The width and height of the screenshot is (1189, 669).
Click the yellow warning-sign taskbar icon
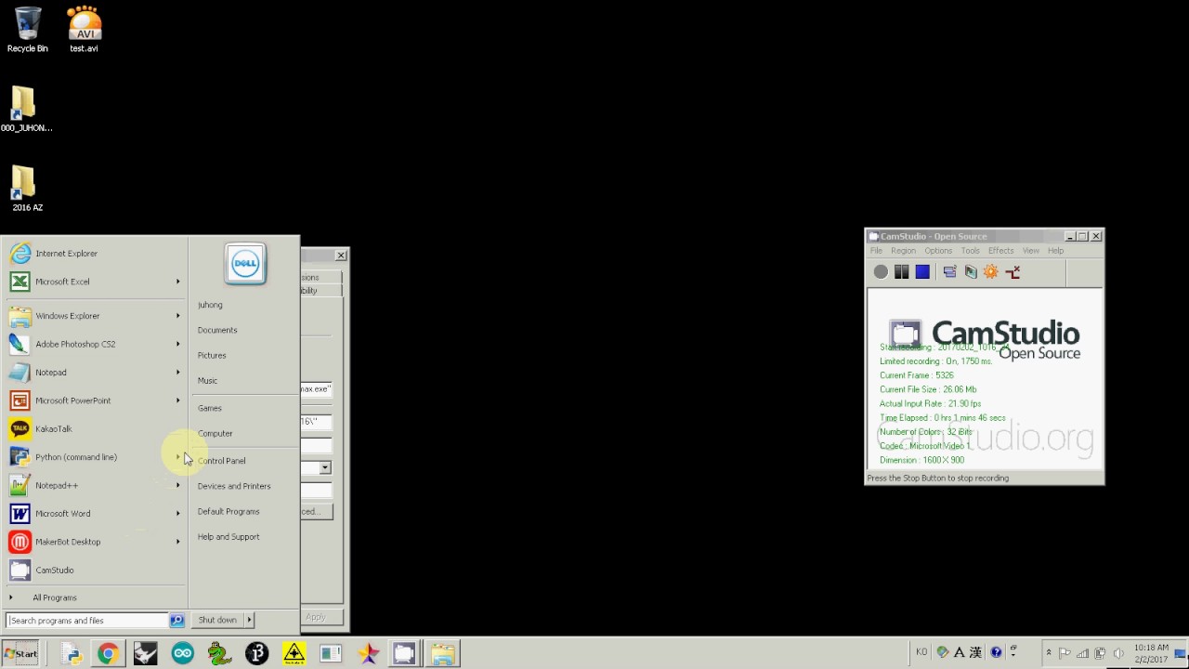[294, 654]
